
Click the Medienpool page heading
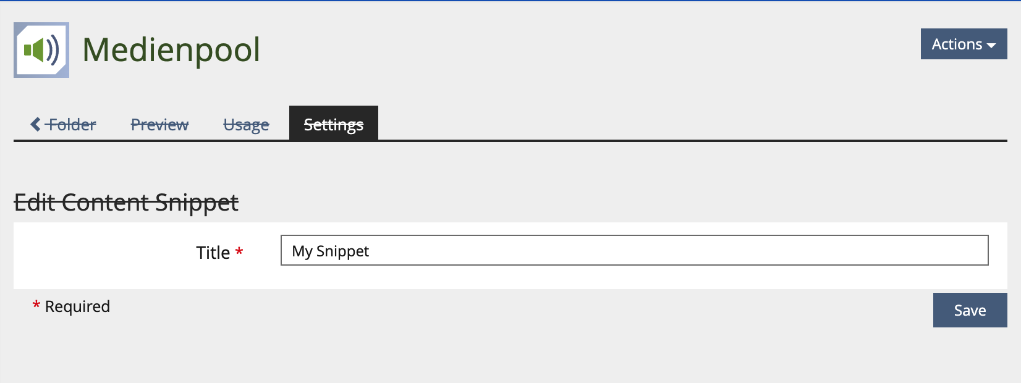pyautogui.click(x=171, y=49)
